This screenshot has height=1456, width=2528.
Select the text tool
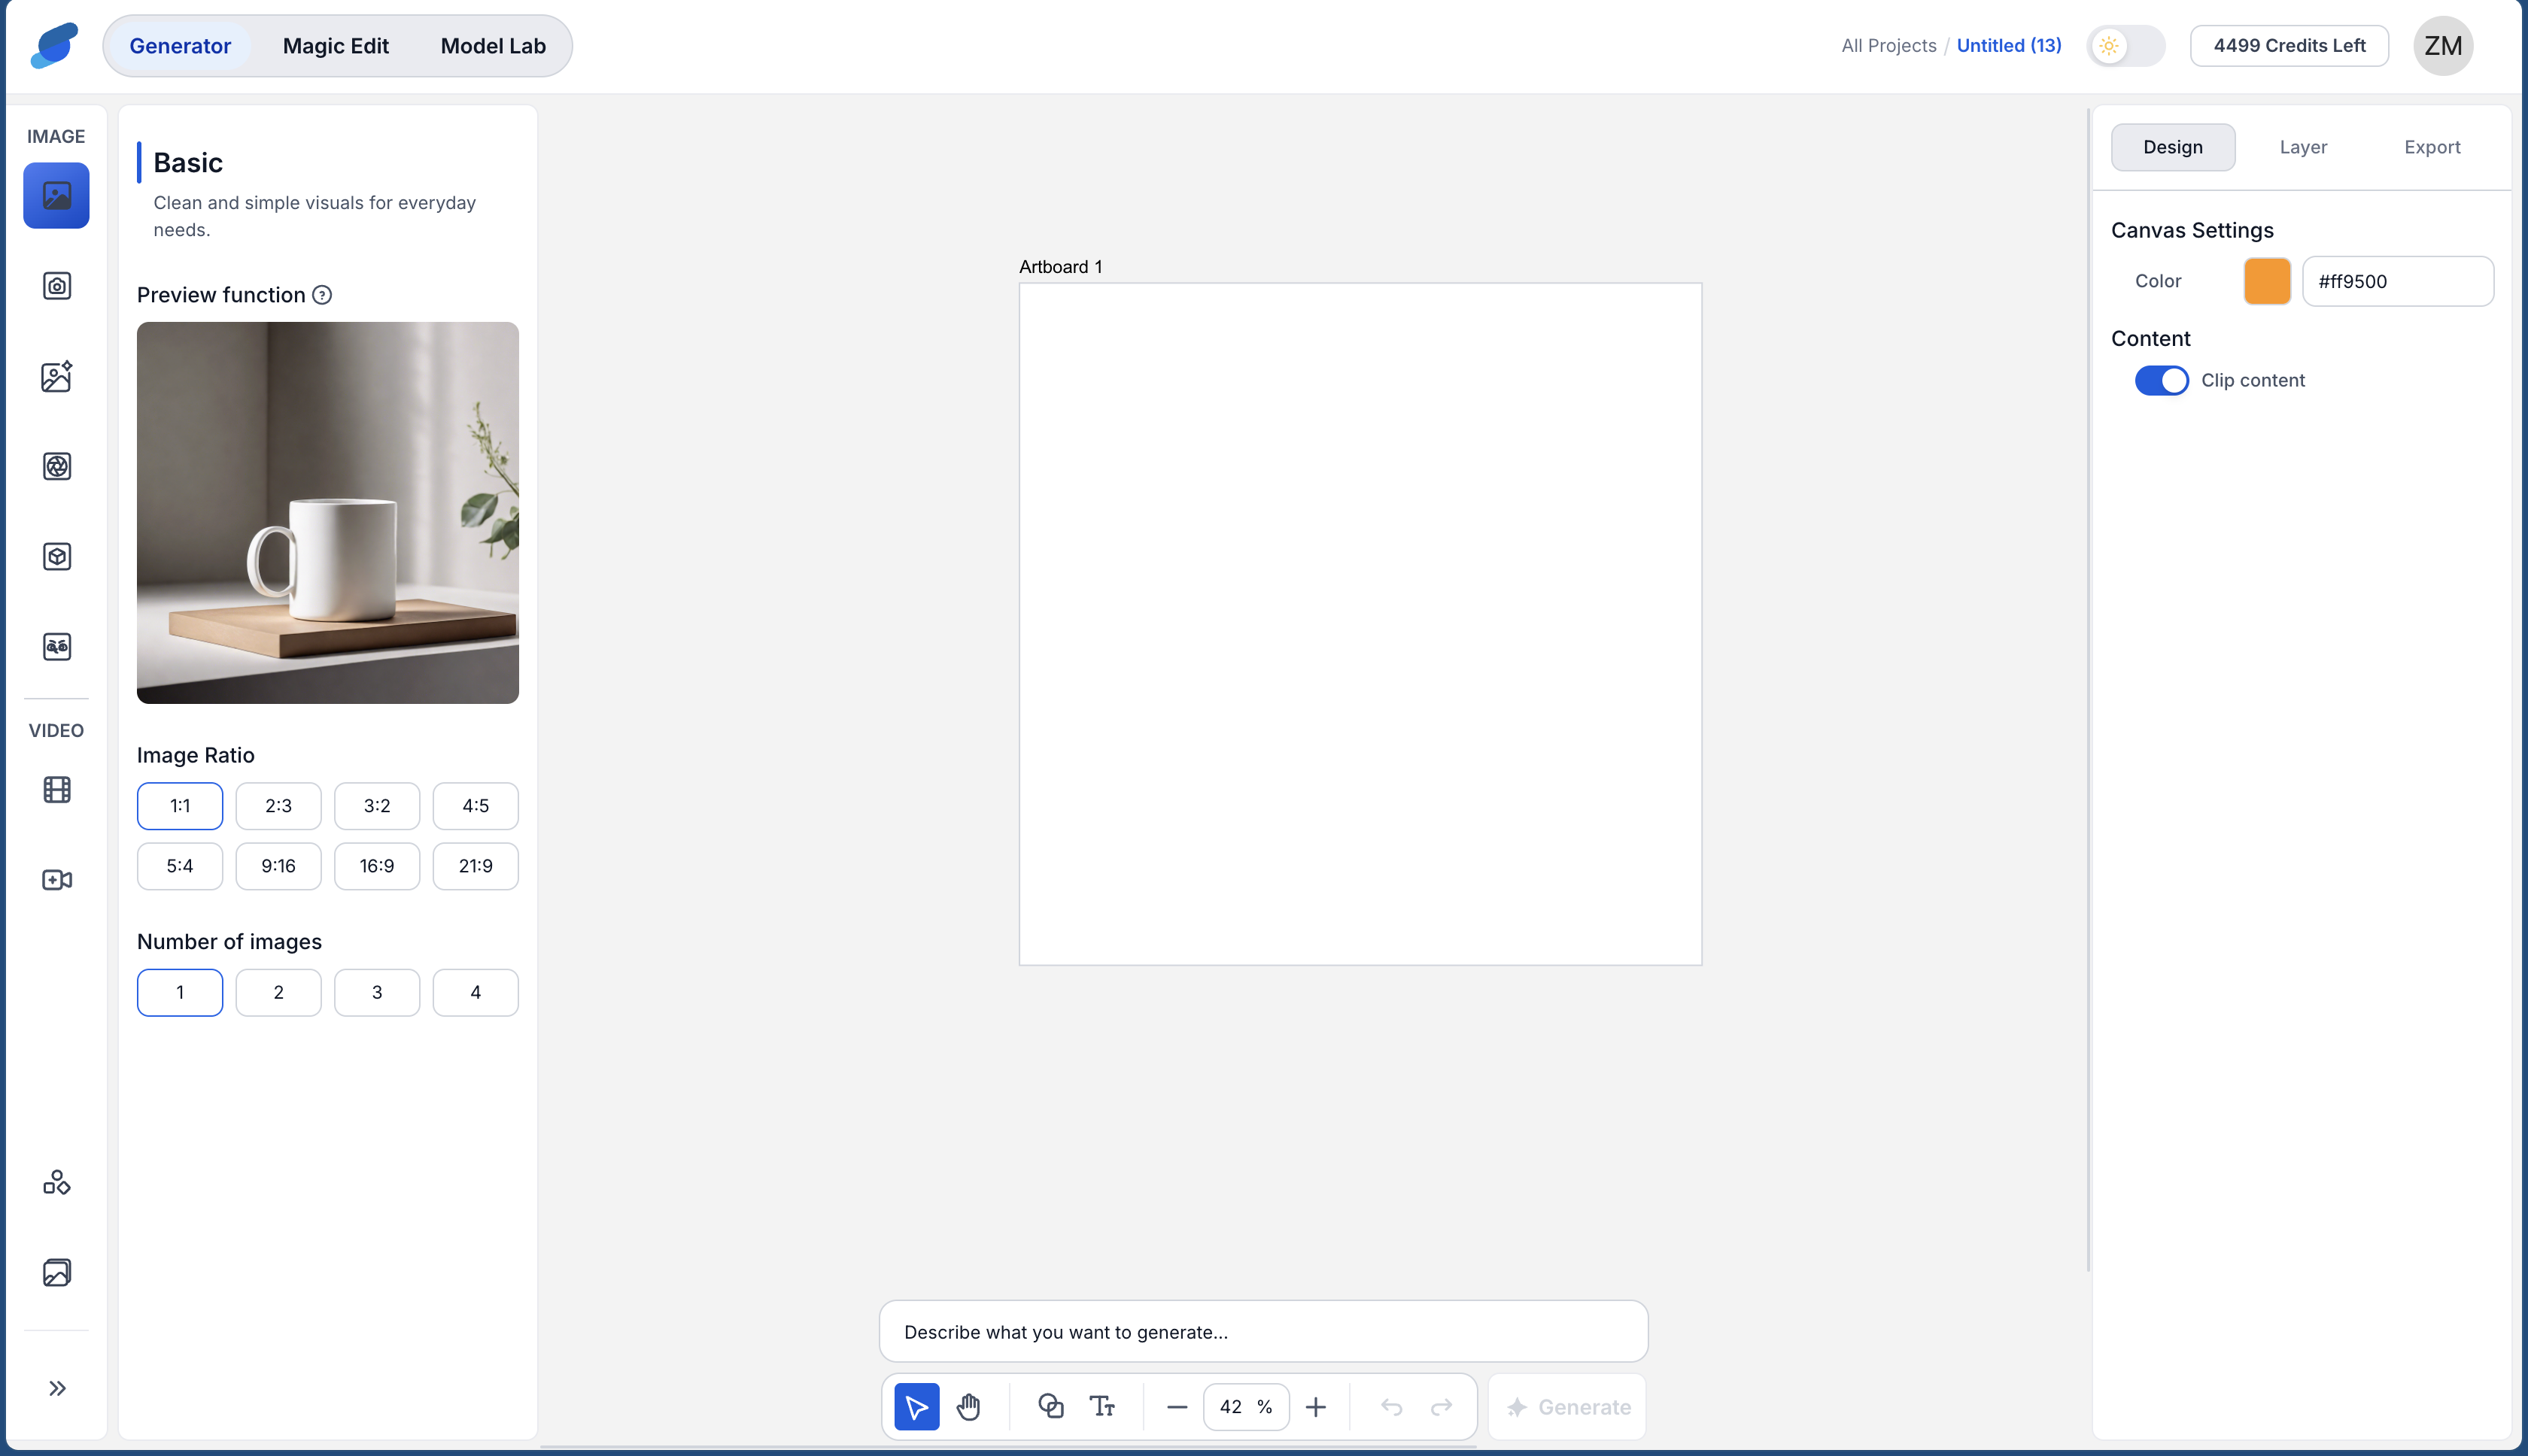point(1102,1407)
